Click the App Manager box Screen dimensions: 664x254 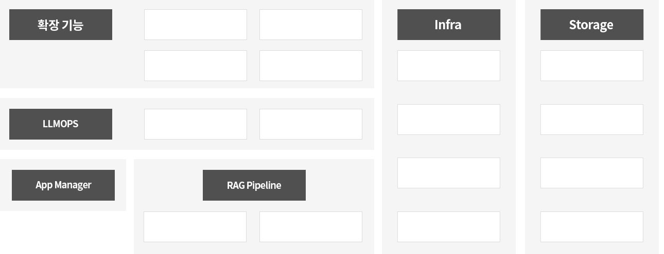coord(63,185)
